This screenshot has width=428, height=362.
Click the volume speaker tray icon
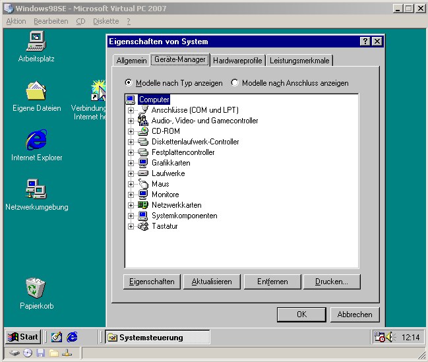[390, 337]
